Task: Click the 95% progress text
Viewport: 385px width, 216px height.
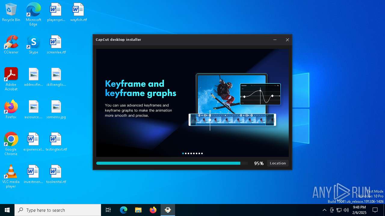Action: pyautogui.click(x=259, y=163)
